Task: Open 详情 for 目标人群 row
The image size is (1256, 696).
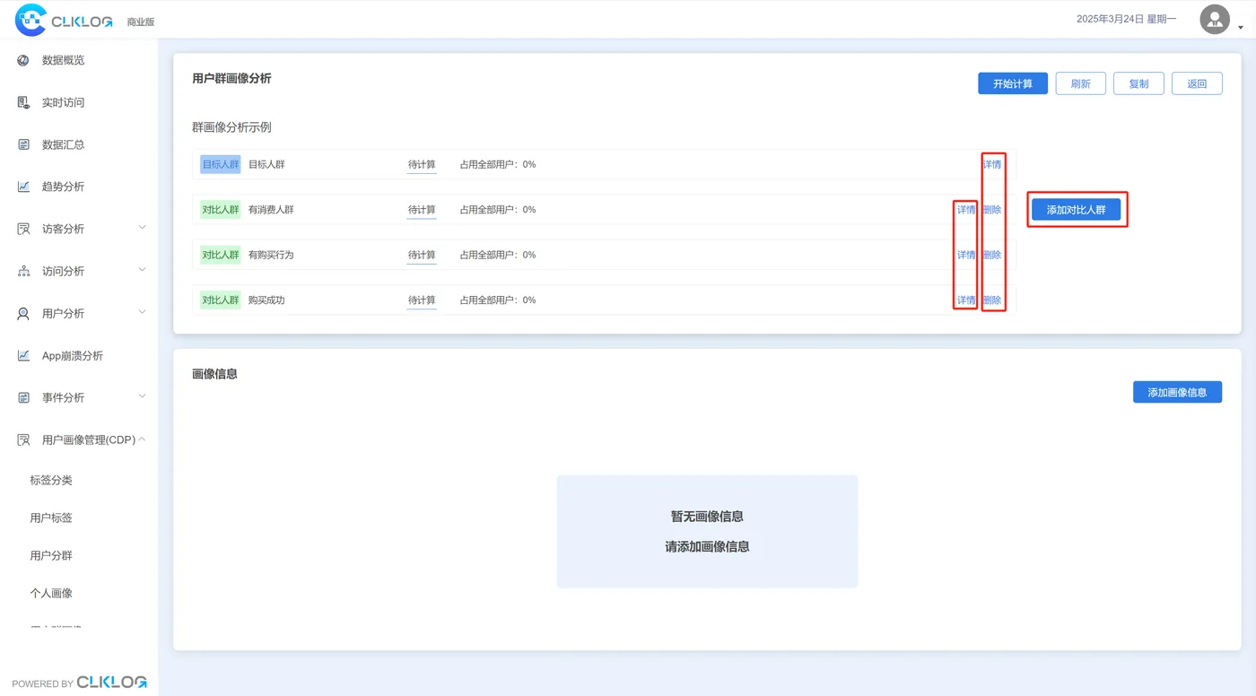Action: coord(992,164)
